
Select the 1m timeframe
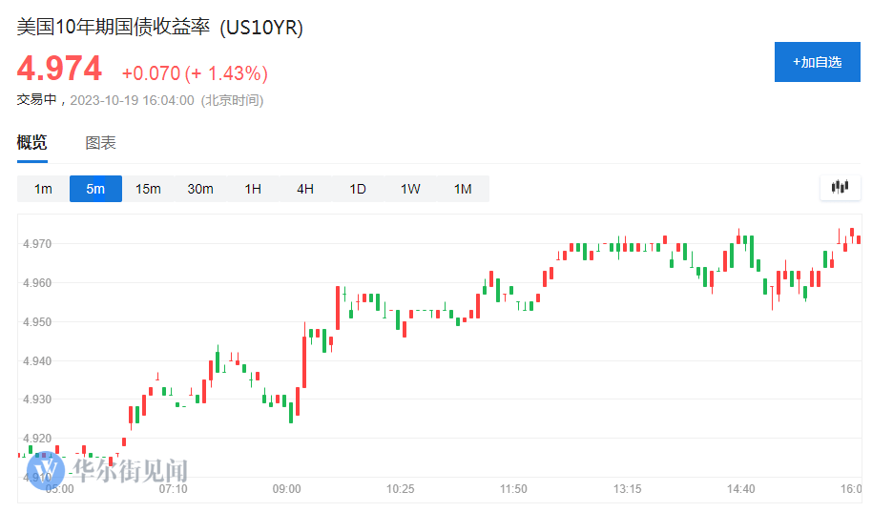pyautogui.click(x=43, y=189)
